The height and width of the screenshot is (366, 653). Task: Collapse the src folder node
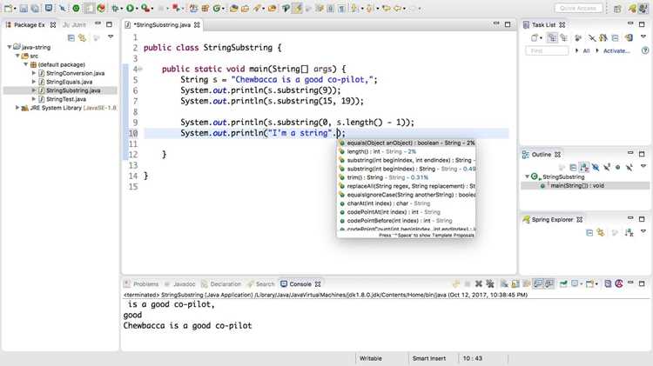pyautogui.click(x=17, y=56)
